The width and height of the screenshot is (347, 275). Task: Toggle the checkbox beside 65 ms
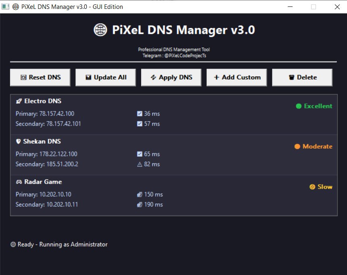[139, 154]
